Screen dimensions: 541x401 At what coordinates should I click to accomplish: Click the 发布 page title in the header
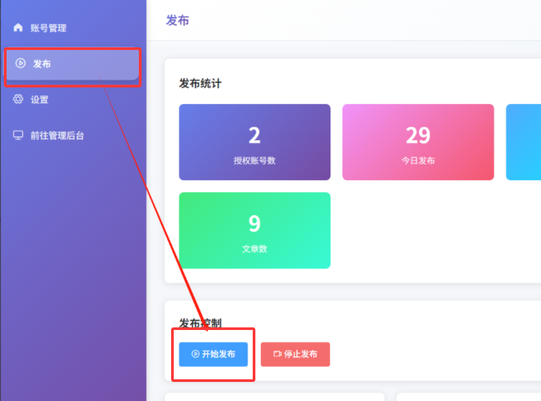pos(177,20)
